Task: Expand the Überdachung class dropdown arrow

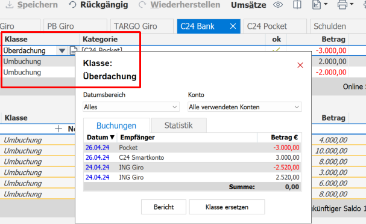Action: 62,50
